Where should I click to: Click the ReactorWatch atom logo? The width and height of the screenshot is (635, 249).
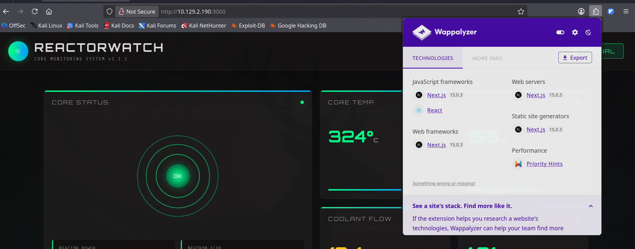coord(18,51)
